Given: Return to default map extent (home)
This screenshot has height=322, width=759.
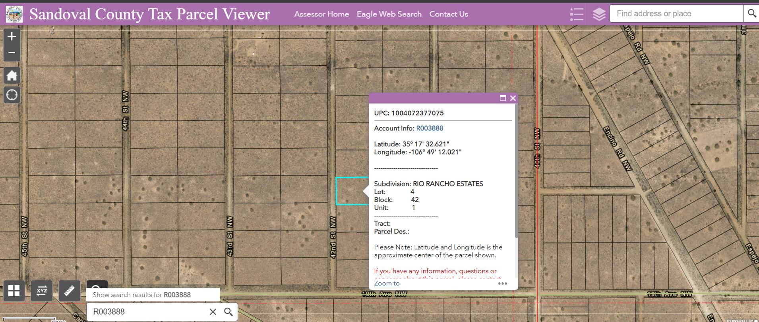Looking at the screenshot, I should (x=12, y=75).
